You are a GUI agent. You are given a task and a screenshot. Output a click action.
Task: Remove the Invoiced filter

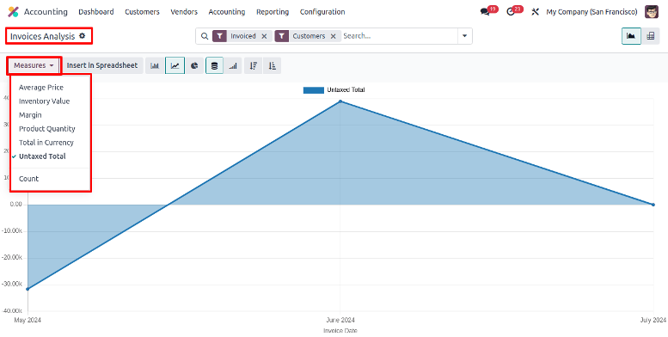pos(264,36)
